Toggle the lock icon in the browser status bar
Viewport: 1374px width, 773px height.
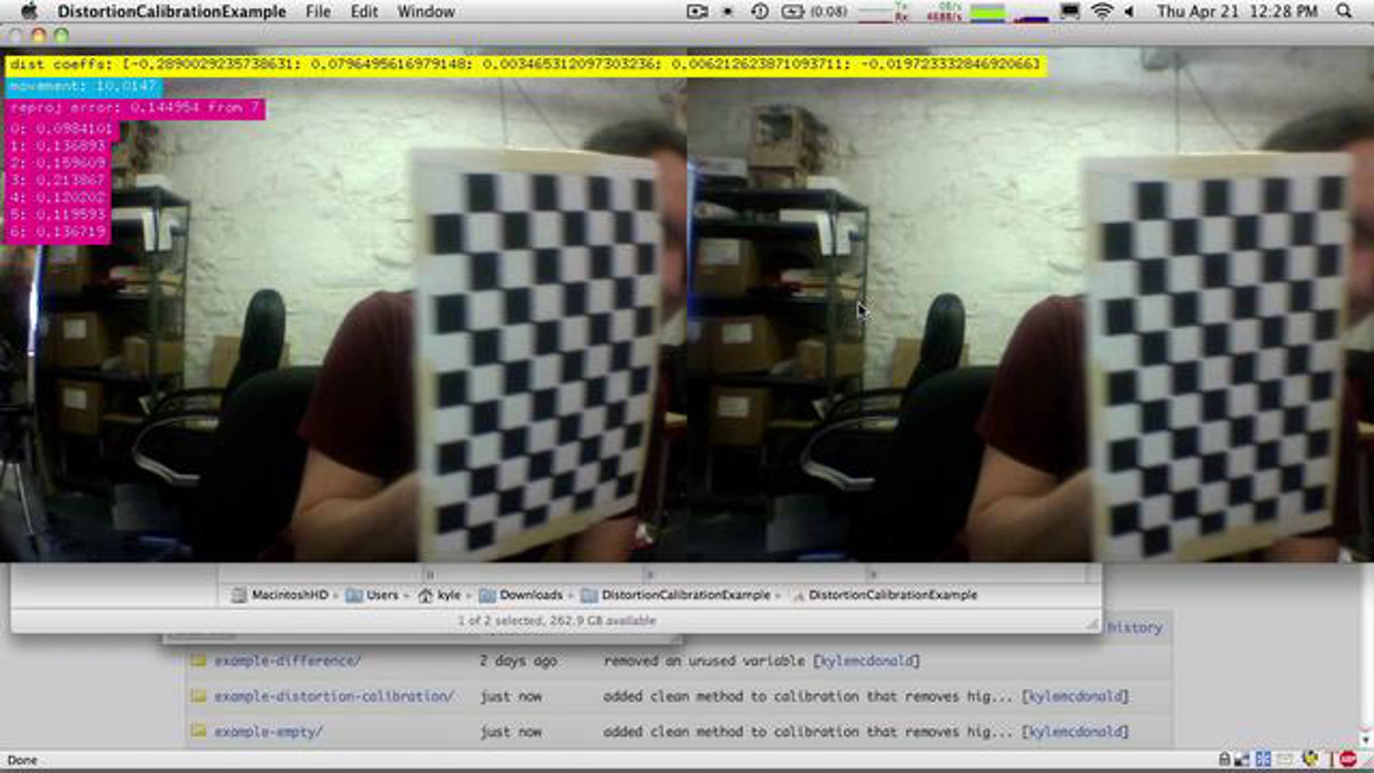pos(1225,759)
